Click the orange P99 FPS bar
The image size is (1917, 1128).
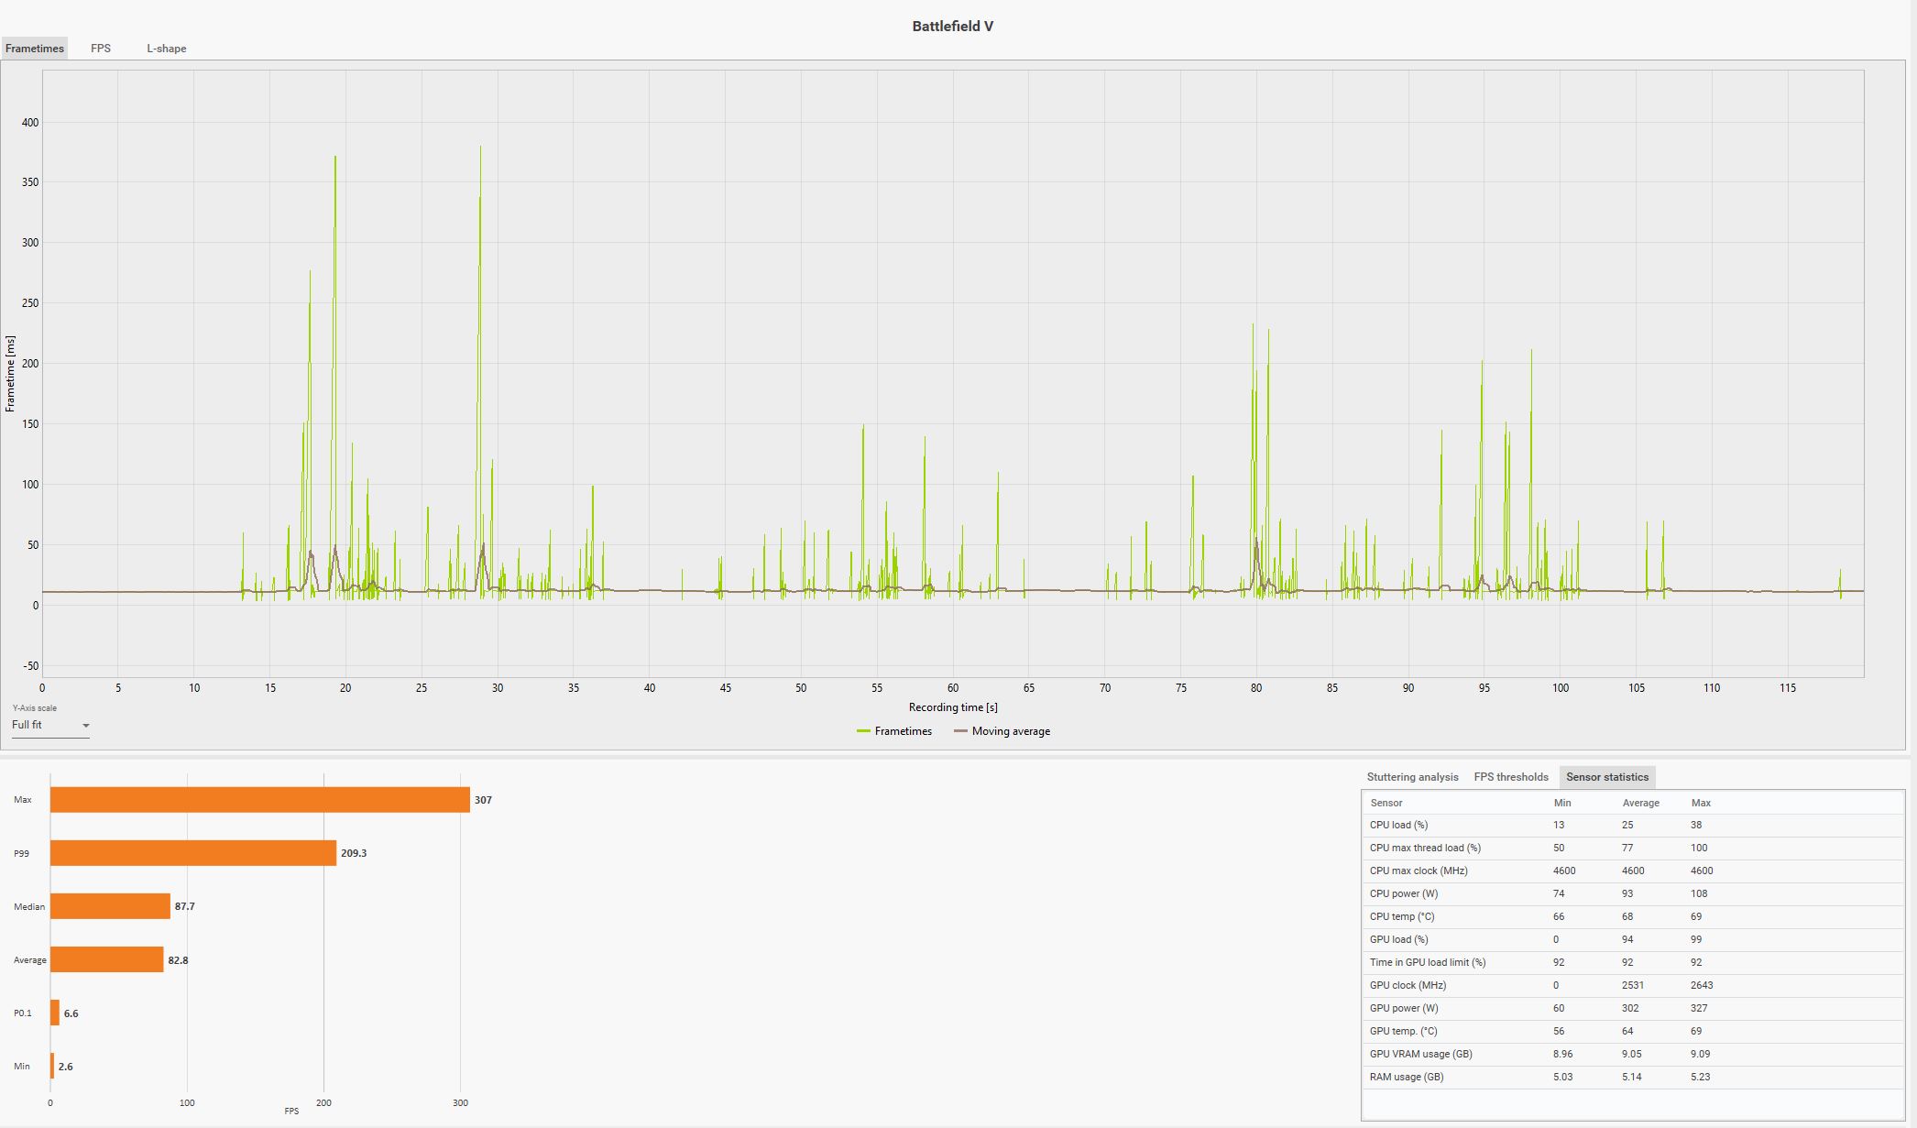(x=192, y=853)
